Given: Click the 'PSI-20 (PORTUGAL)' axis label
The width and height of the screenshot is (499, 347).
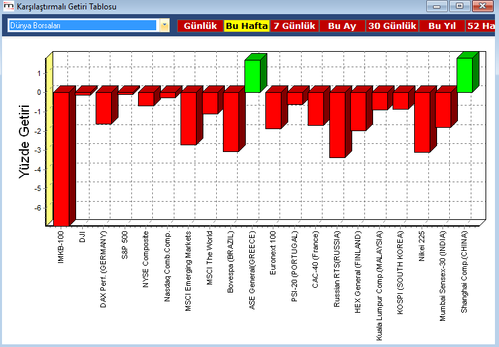Looking at the screenshot, I should (x=294, y=266).
